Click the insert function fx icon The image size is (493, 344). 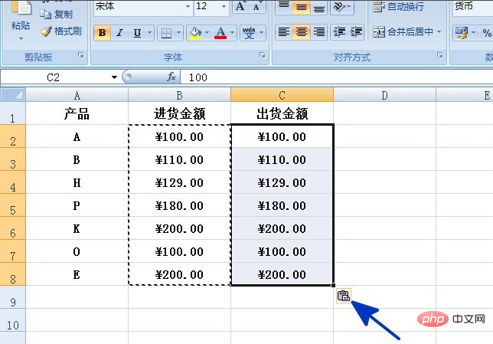(x=171, y=77)
